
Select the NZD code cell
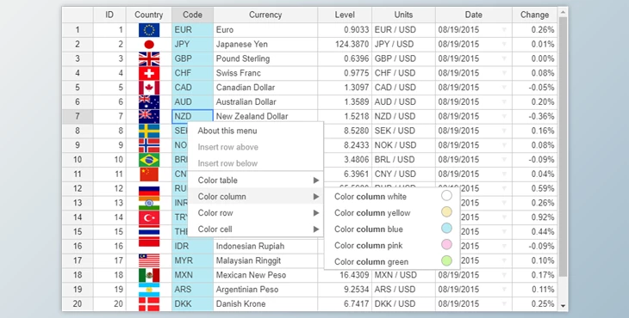pyautogui.click(x=192, y=116)
